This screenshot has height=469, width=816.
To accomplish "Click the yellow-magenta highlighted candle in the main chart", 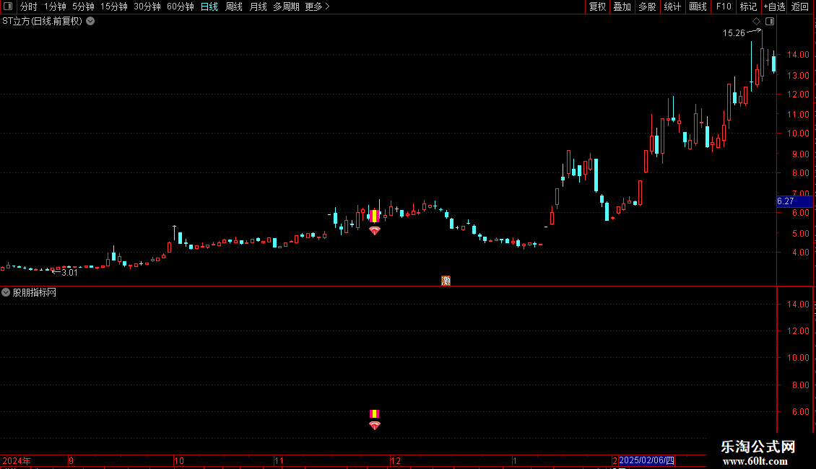I will [x=375, y=215].
